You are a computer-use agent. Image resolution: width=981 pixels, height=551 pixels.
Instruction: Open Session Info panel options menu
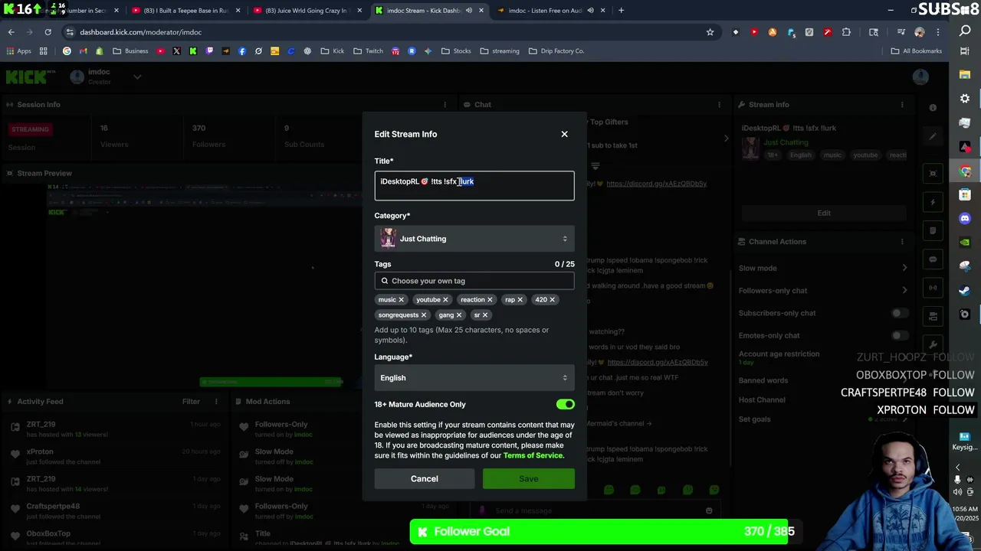445,105
